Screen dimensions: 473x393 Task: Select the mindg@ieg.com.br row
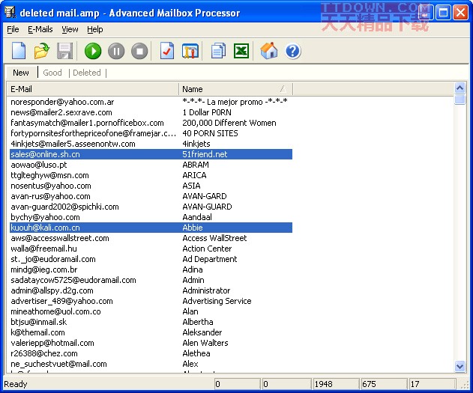tap(151, 269)
